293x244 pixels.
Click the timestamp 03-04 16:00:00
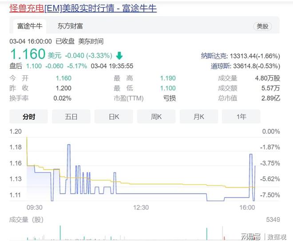[x=31, y=41]
